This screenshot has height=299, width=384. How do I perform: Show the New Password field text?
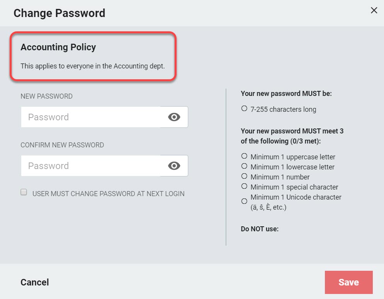(x=174, y=117)
